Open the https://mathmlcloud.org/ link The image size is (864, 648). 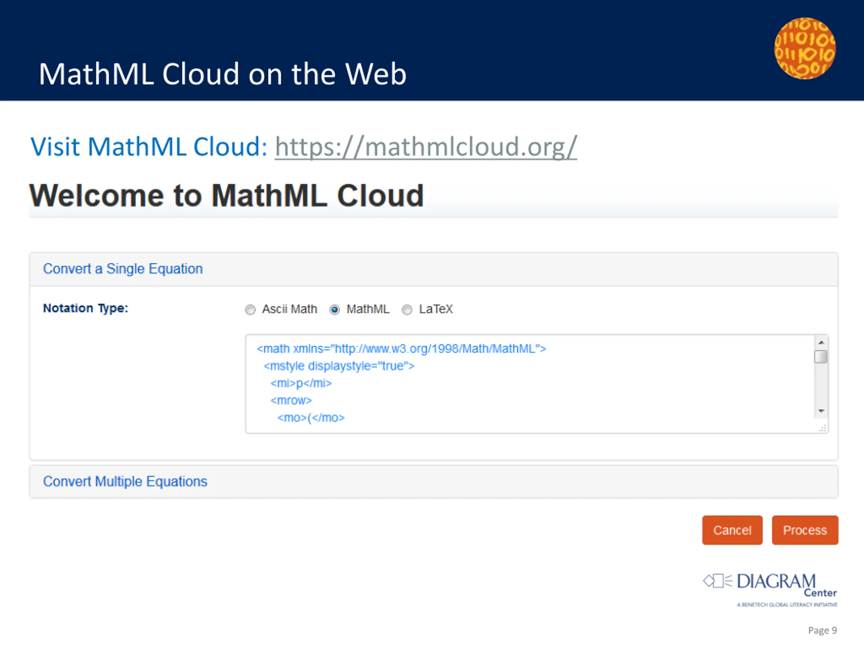(426, 147)
